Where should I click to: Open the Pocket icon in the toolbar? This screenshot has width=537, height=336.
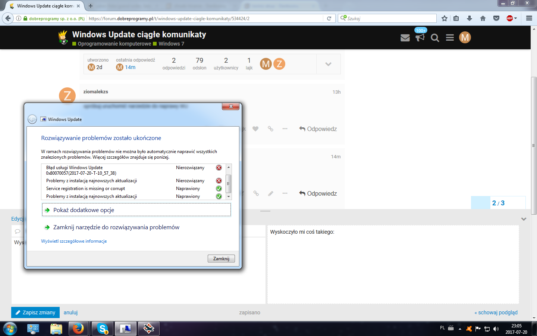(496, 18)
